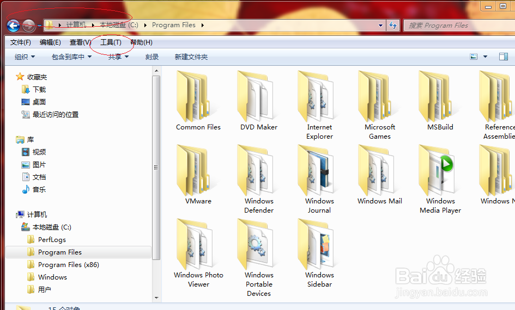Click the 刻录 toolbar button
The width and height of the screenshot is (515, 310).
pyautogui.click(x=152, y=57)
